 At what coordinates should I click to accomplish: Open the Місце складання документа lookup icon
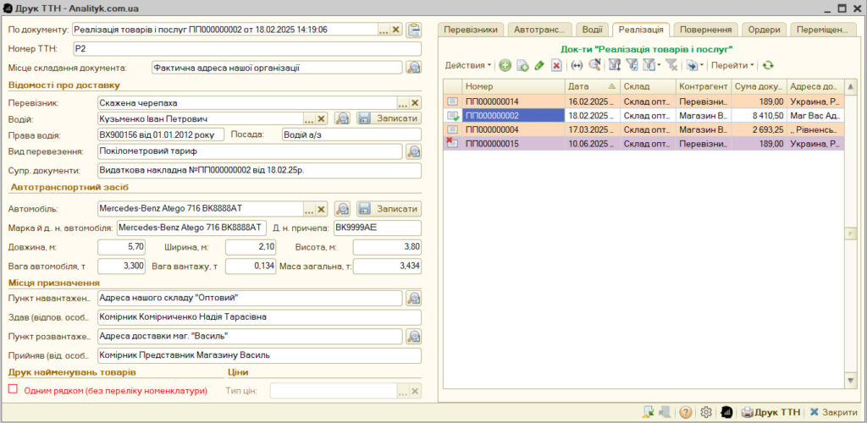point(413,68)
